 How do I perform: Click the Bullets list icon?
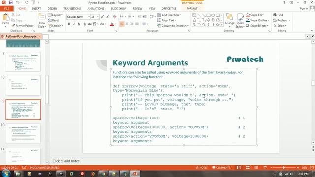coord(122,17)
